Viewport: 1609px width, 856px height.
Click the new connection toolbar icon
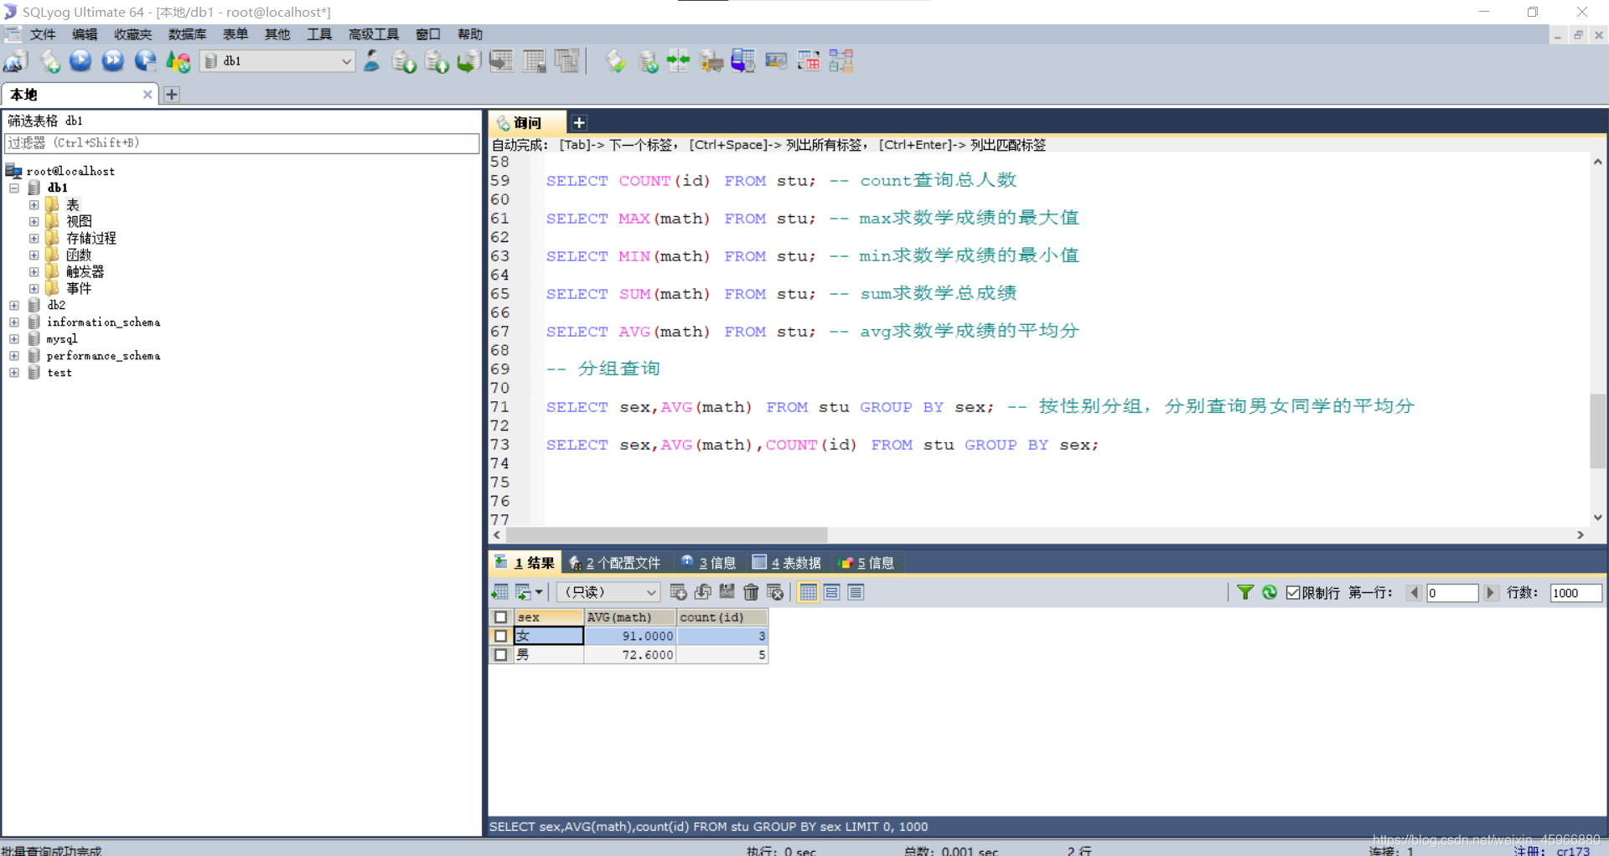click(16, 61)
